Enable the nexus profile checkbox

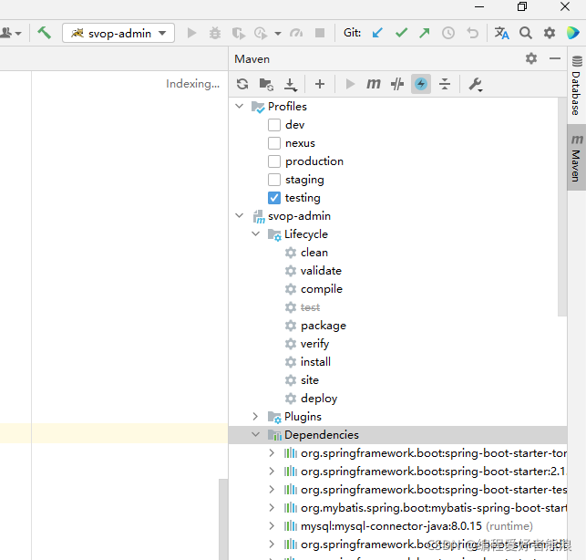point(274,143)
